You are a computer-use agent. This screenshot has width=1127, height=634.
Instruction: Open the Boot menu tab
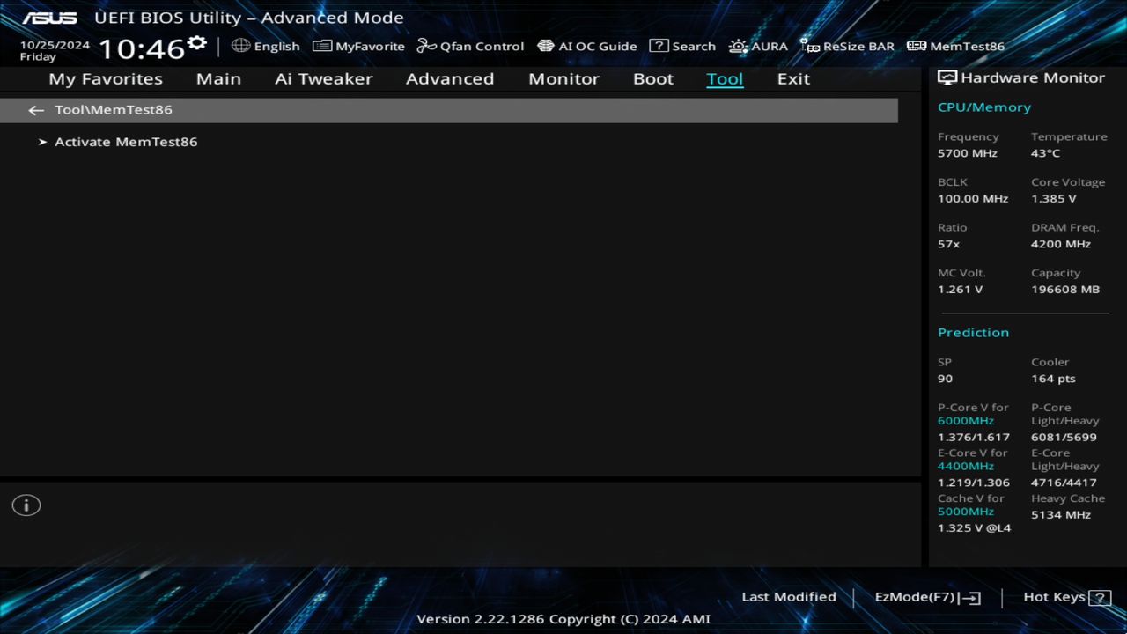click(652, 78)
